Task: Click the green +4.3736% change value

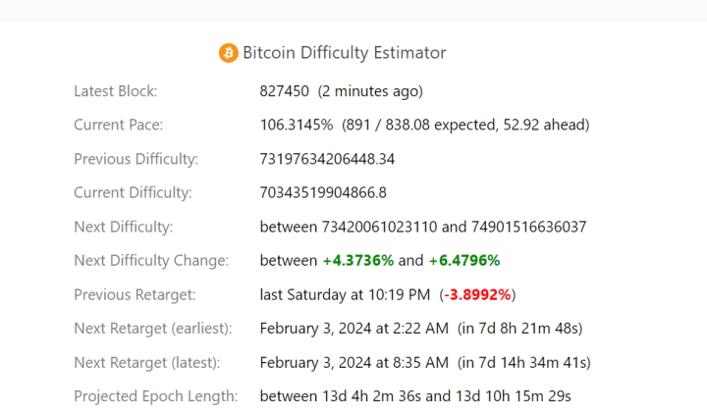Action: pos(358,260)
